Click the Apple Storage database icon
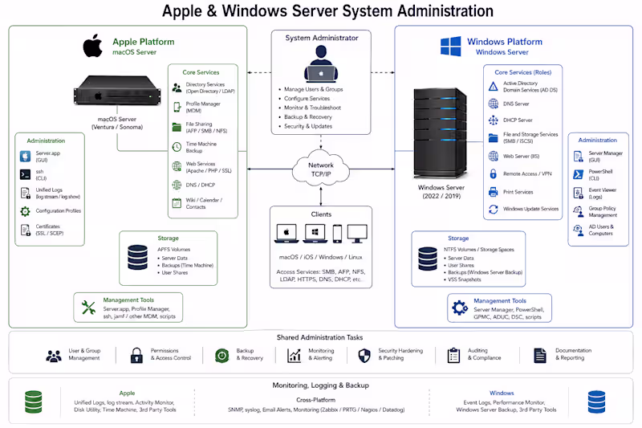The height and width of the screenshot is (428, 642). [x=137, y=257]
